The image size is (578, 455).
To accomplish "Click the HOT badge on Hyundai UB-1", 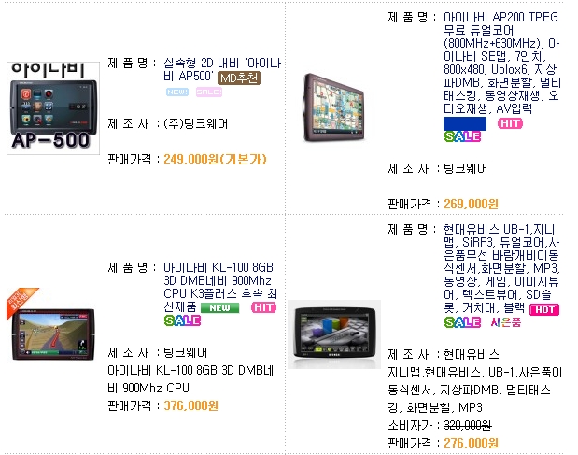I will coord(544,310).
